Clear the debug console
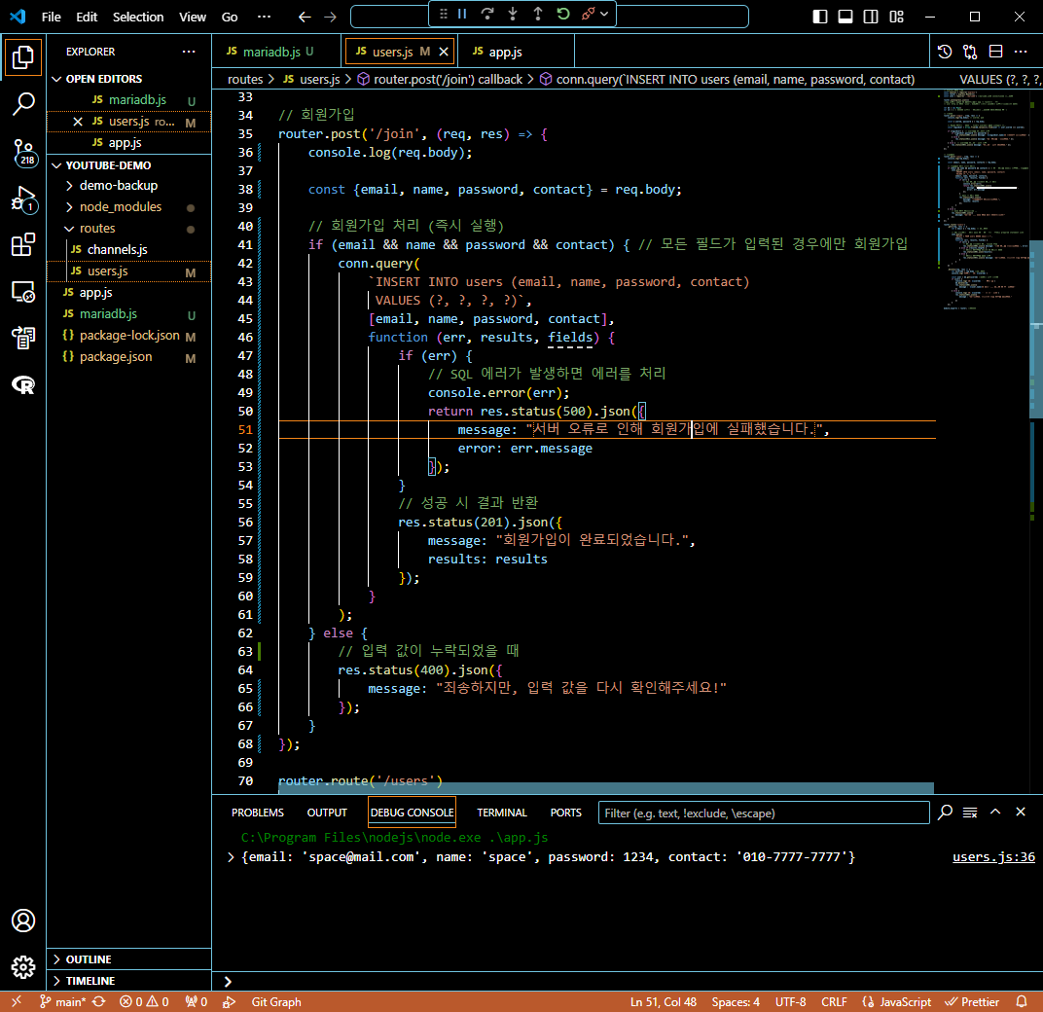This screenshot has width=1043, height=1012. tap(970, 813)
